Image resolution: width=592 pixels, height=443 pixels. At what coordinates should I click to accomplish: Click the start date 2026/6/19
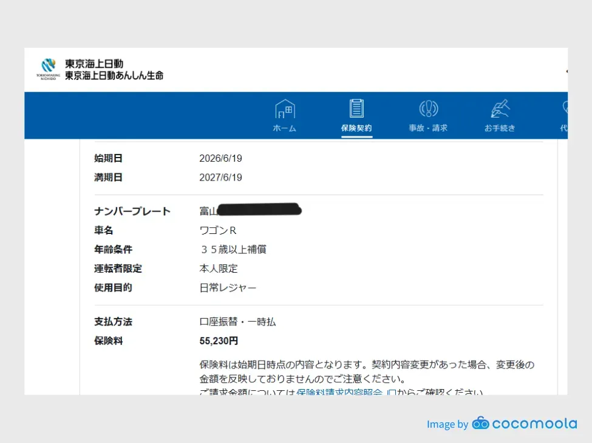pyautogui.click(x=220, y=158)
